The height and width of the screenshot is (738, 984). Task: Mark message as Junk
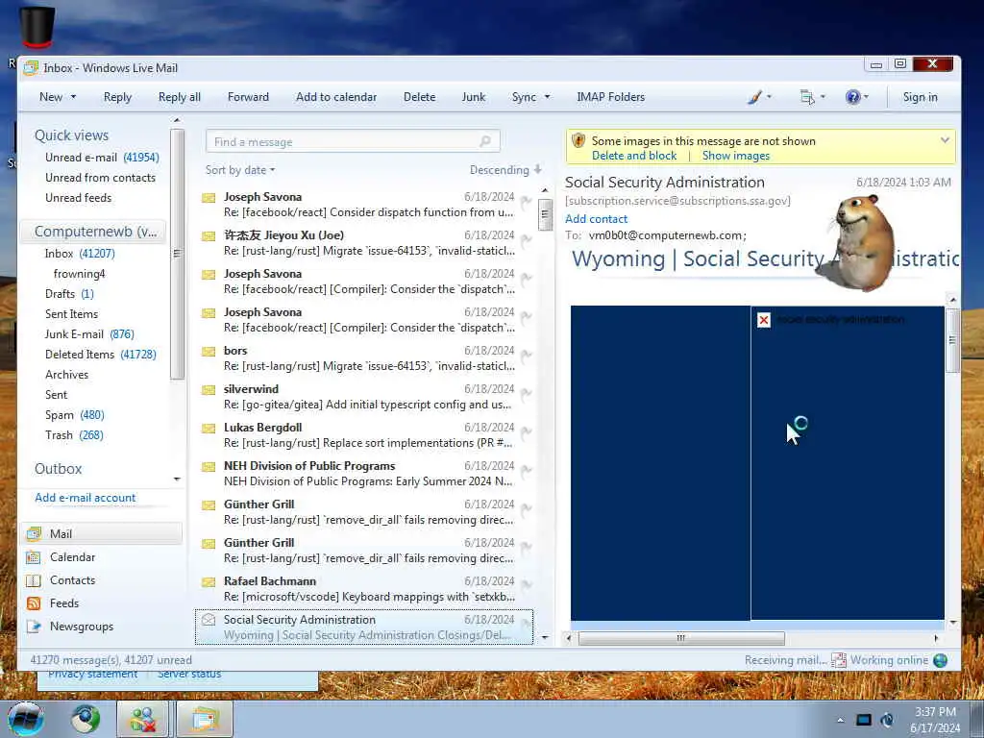coord(473,97)
